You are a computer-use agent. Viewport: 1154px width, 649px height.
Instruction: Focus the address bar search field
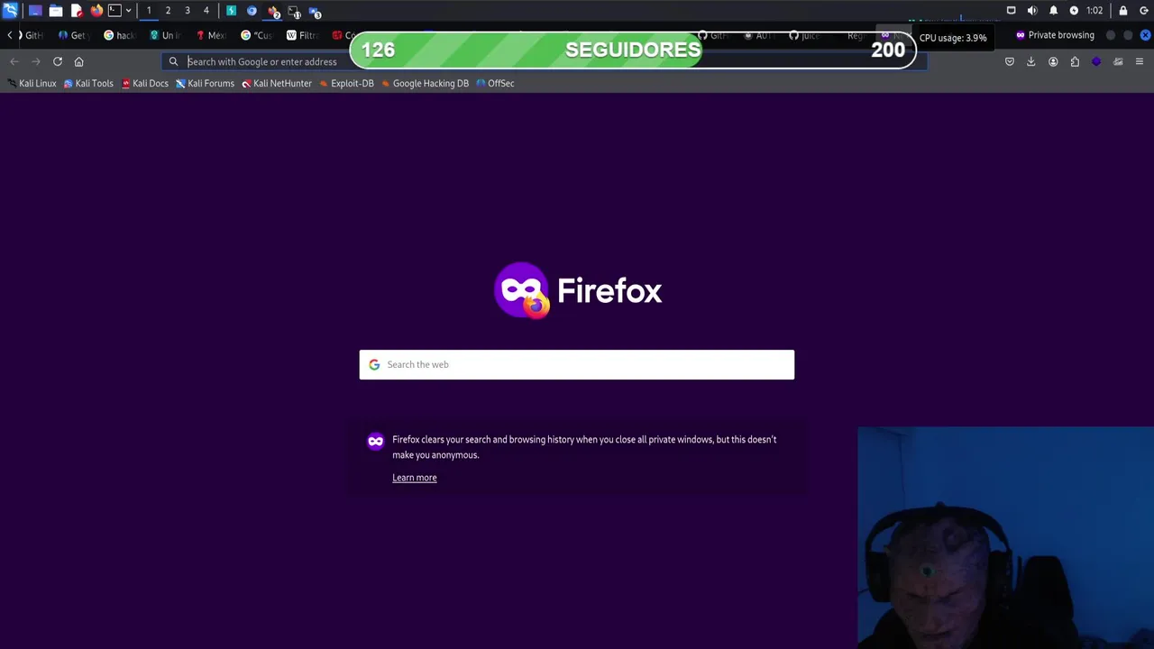(544, 61)
